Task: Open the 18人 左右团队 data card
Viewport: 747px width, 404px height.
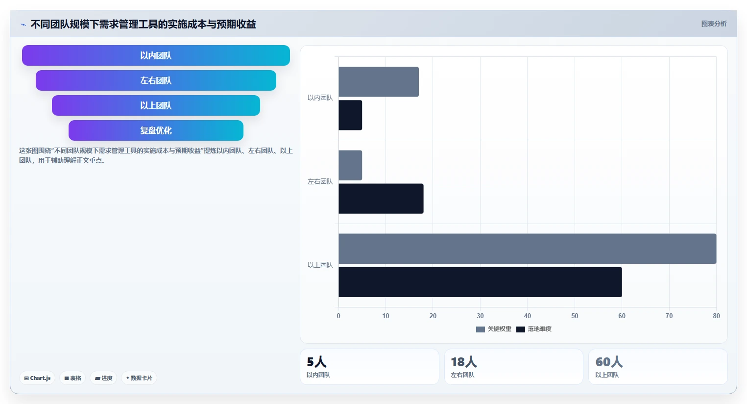Action: click(514, 367)
